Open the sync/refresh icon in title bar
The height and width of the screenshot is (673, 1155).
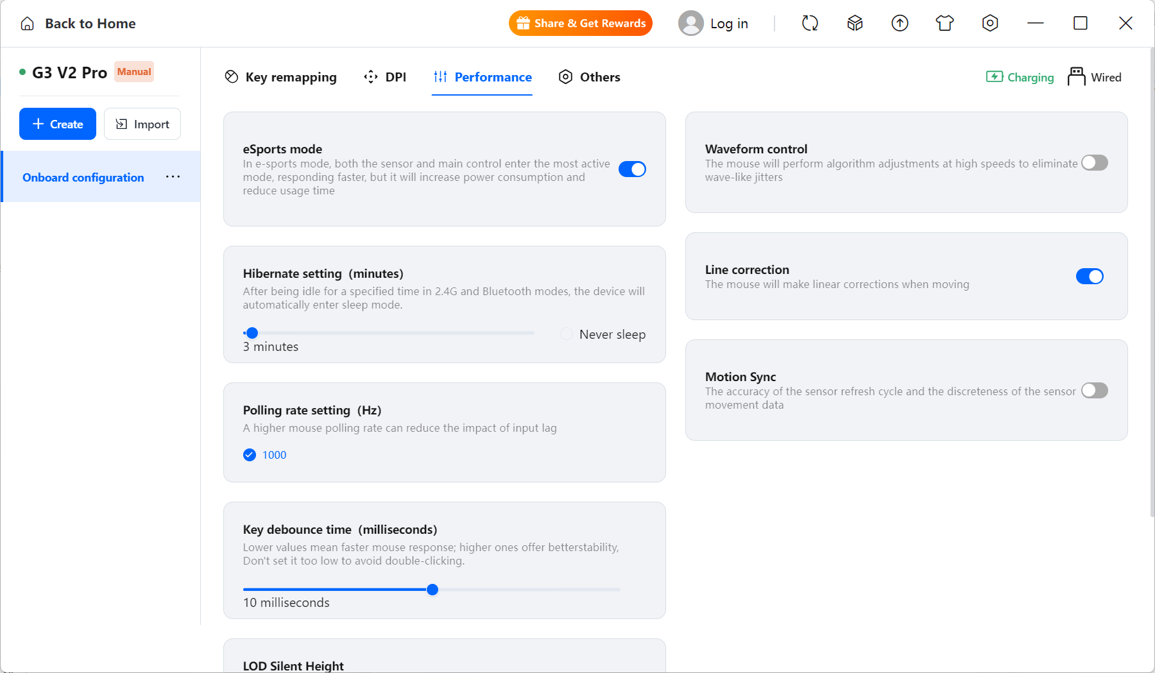pos(810,24)
